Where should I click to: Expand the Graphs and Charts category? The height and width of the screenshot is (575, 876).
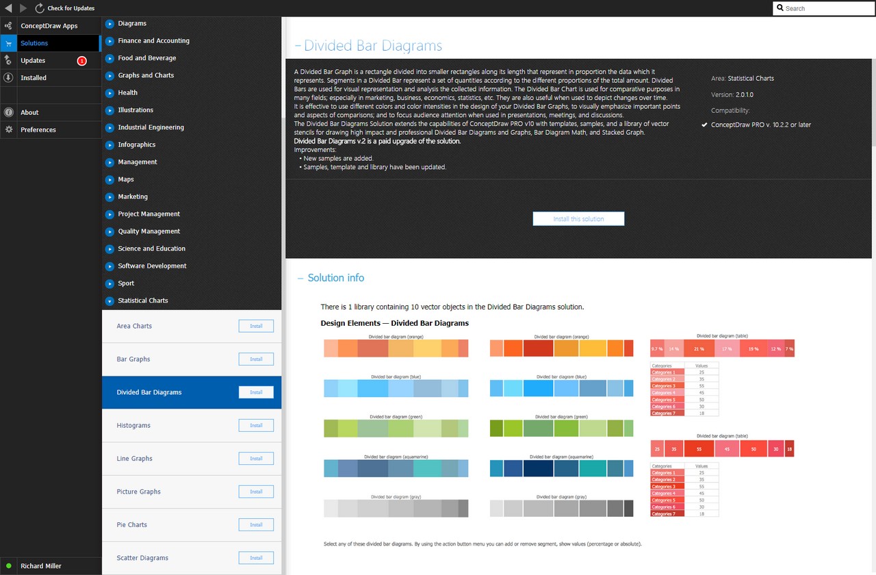point(109,75)
